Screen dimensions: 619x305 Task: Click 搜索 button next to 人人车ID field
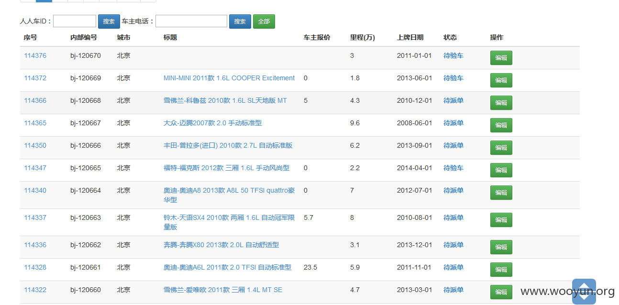109,22
